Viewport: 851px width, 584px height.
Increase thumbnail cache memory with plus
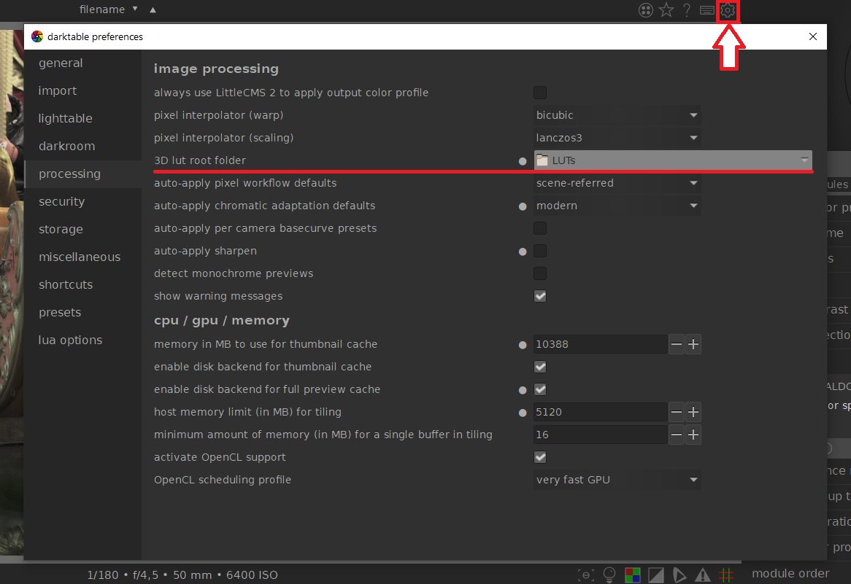pos(693,344)
